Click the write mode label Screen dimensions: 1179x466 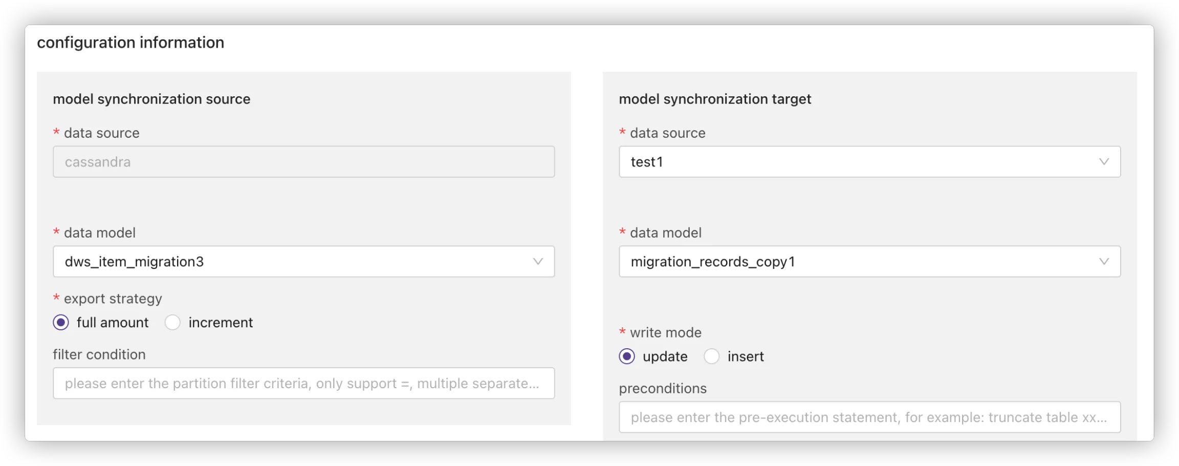point(665,332)
